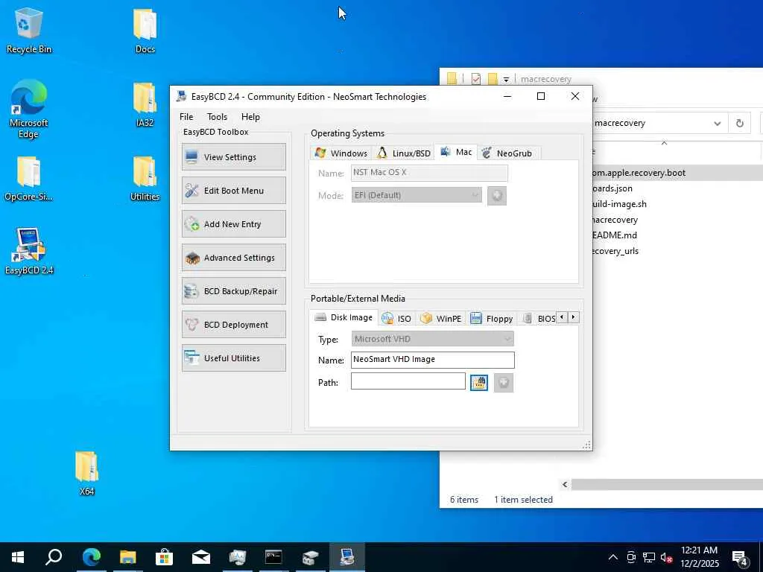Browse for disk image path icon
763x572 pixels.
coord(479,383)
